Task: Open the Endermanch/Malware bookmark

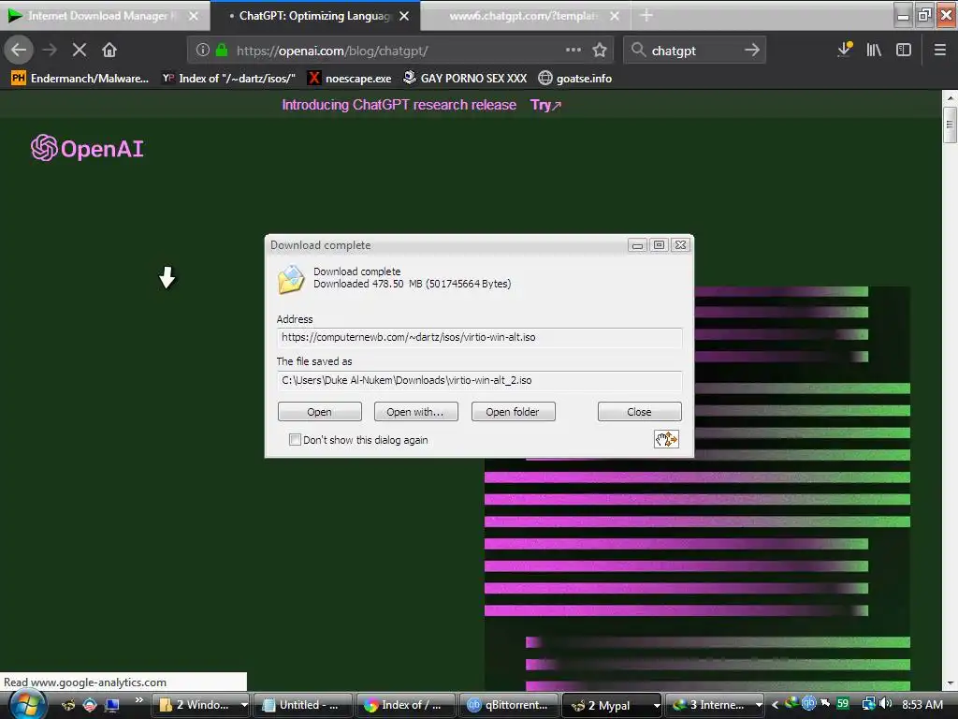Action: pos(80,79)
